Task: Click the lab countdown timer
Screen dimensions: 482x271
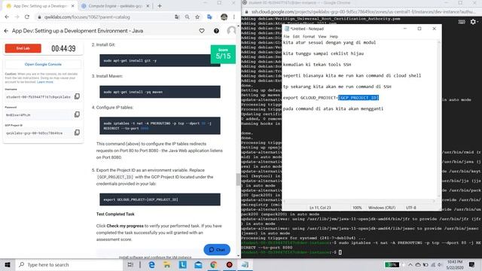Action: [63, 48]
